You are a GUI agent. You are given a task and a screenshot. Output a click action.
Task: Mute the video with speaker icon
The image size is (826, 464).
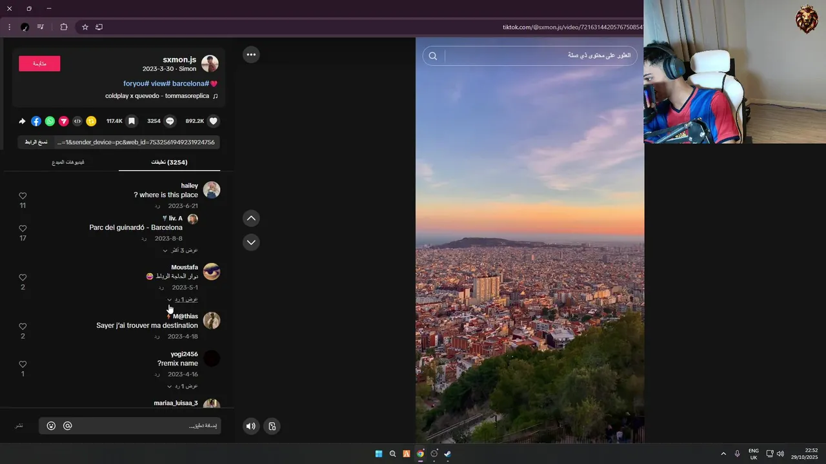[251, 426]
